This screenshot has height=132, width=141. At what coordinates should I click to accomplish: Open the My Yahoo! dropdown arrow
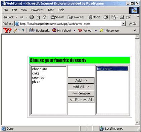(75, 31)
